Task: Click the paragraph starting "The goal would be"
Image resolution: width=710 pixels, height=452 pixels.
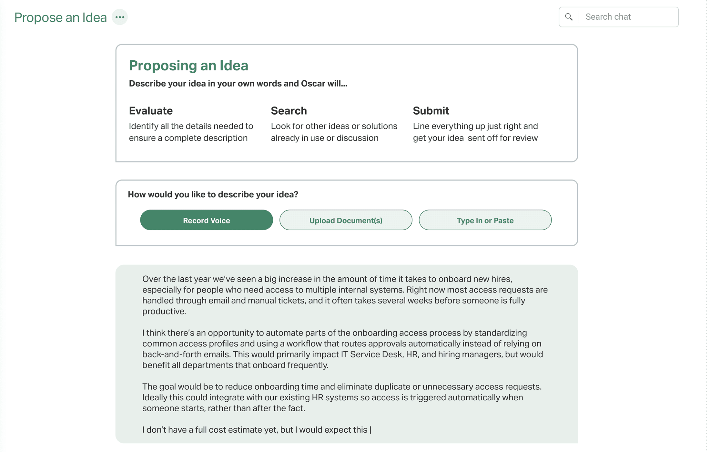Action: pyautogui.click(x=342, y=397)
